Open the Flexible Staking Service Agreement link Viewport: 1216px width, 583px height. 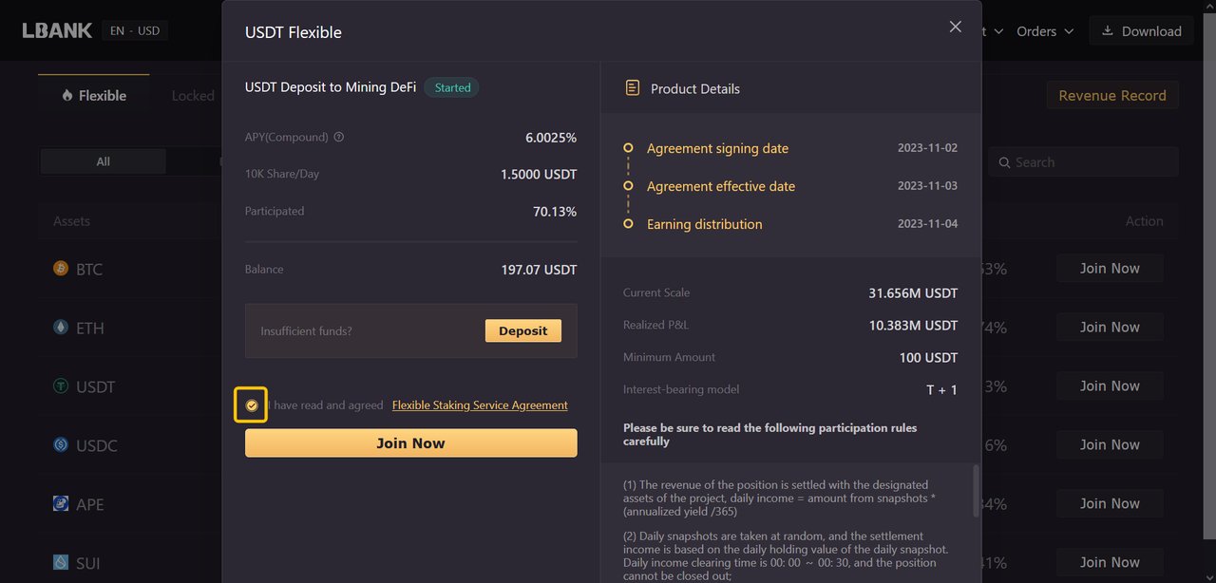click(480, 405)
